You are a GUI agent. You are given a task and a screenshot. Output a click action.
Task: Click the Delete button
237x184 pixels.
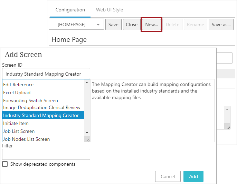click(x=172, y=25)
